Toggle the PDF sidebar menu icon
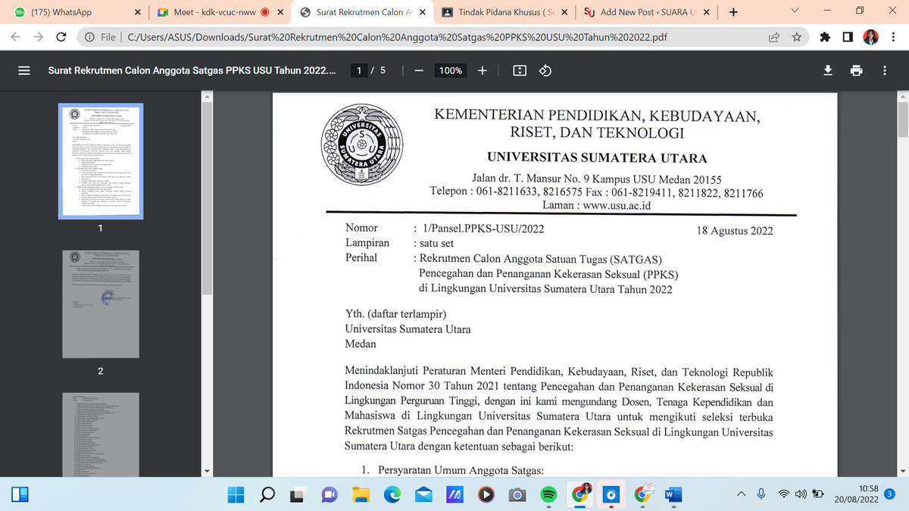Screen dimensions: 909x511 click(24, 70)
